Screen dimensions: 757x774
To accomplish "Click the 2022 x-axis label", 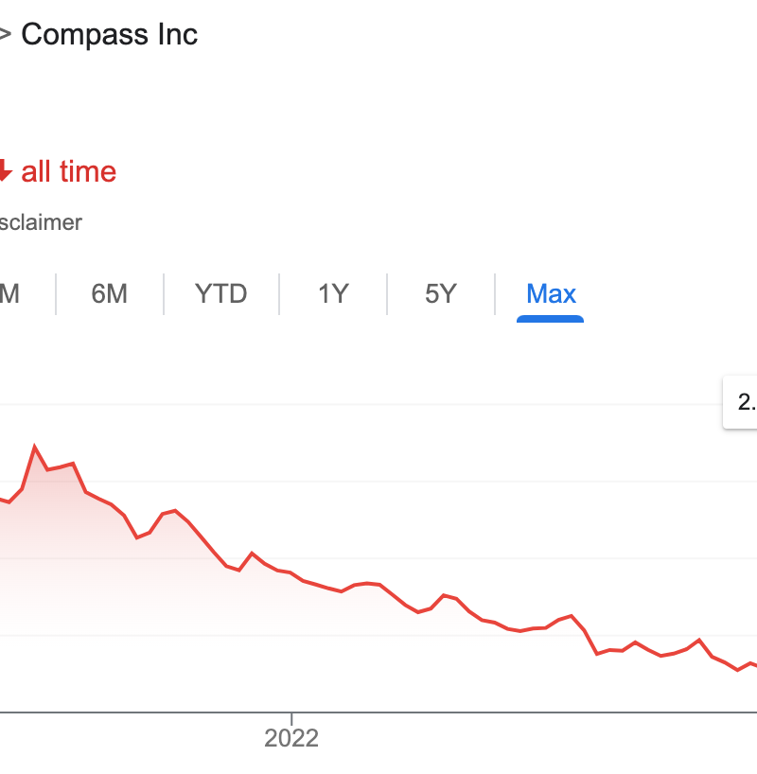I will (291, 738).
